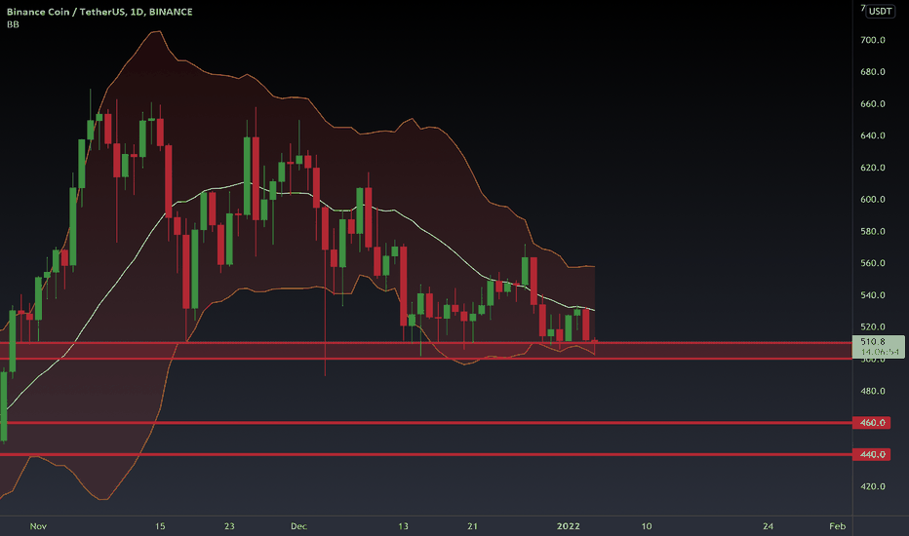
Task: Click the 24 date label on time axis
Action: tap(768, 526)
